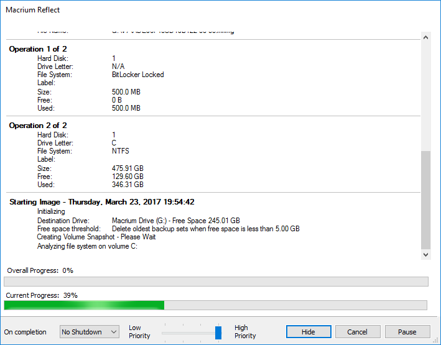
Task: Click the Hide button
Action: [309, 332]
